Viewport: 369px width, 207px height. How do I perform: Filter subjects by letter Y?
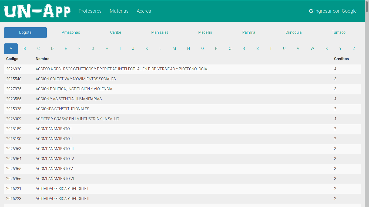coord(340,49)
